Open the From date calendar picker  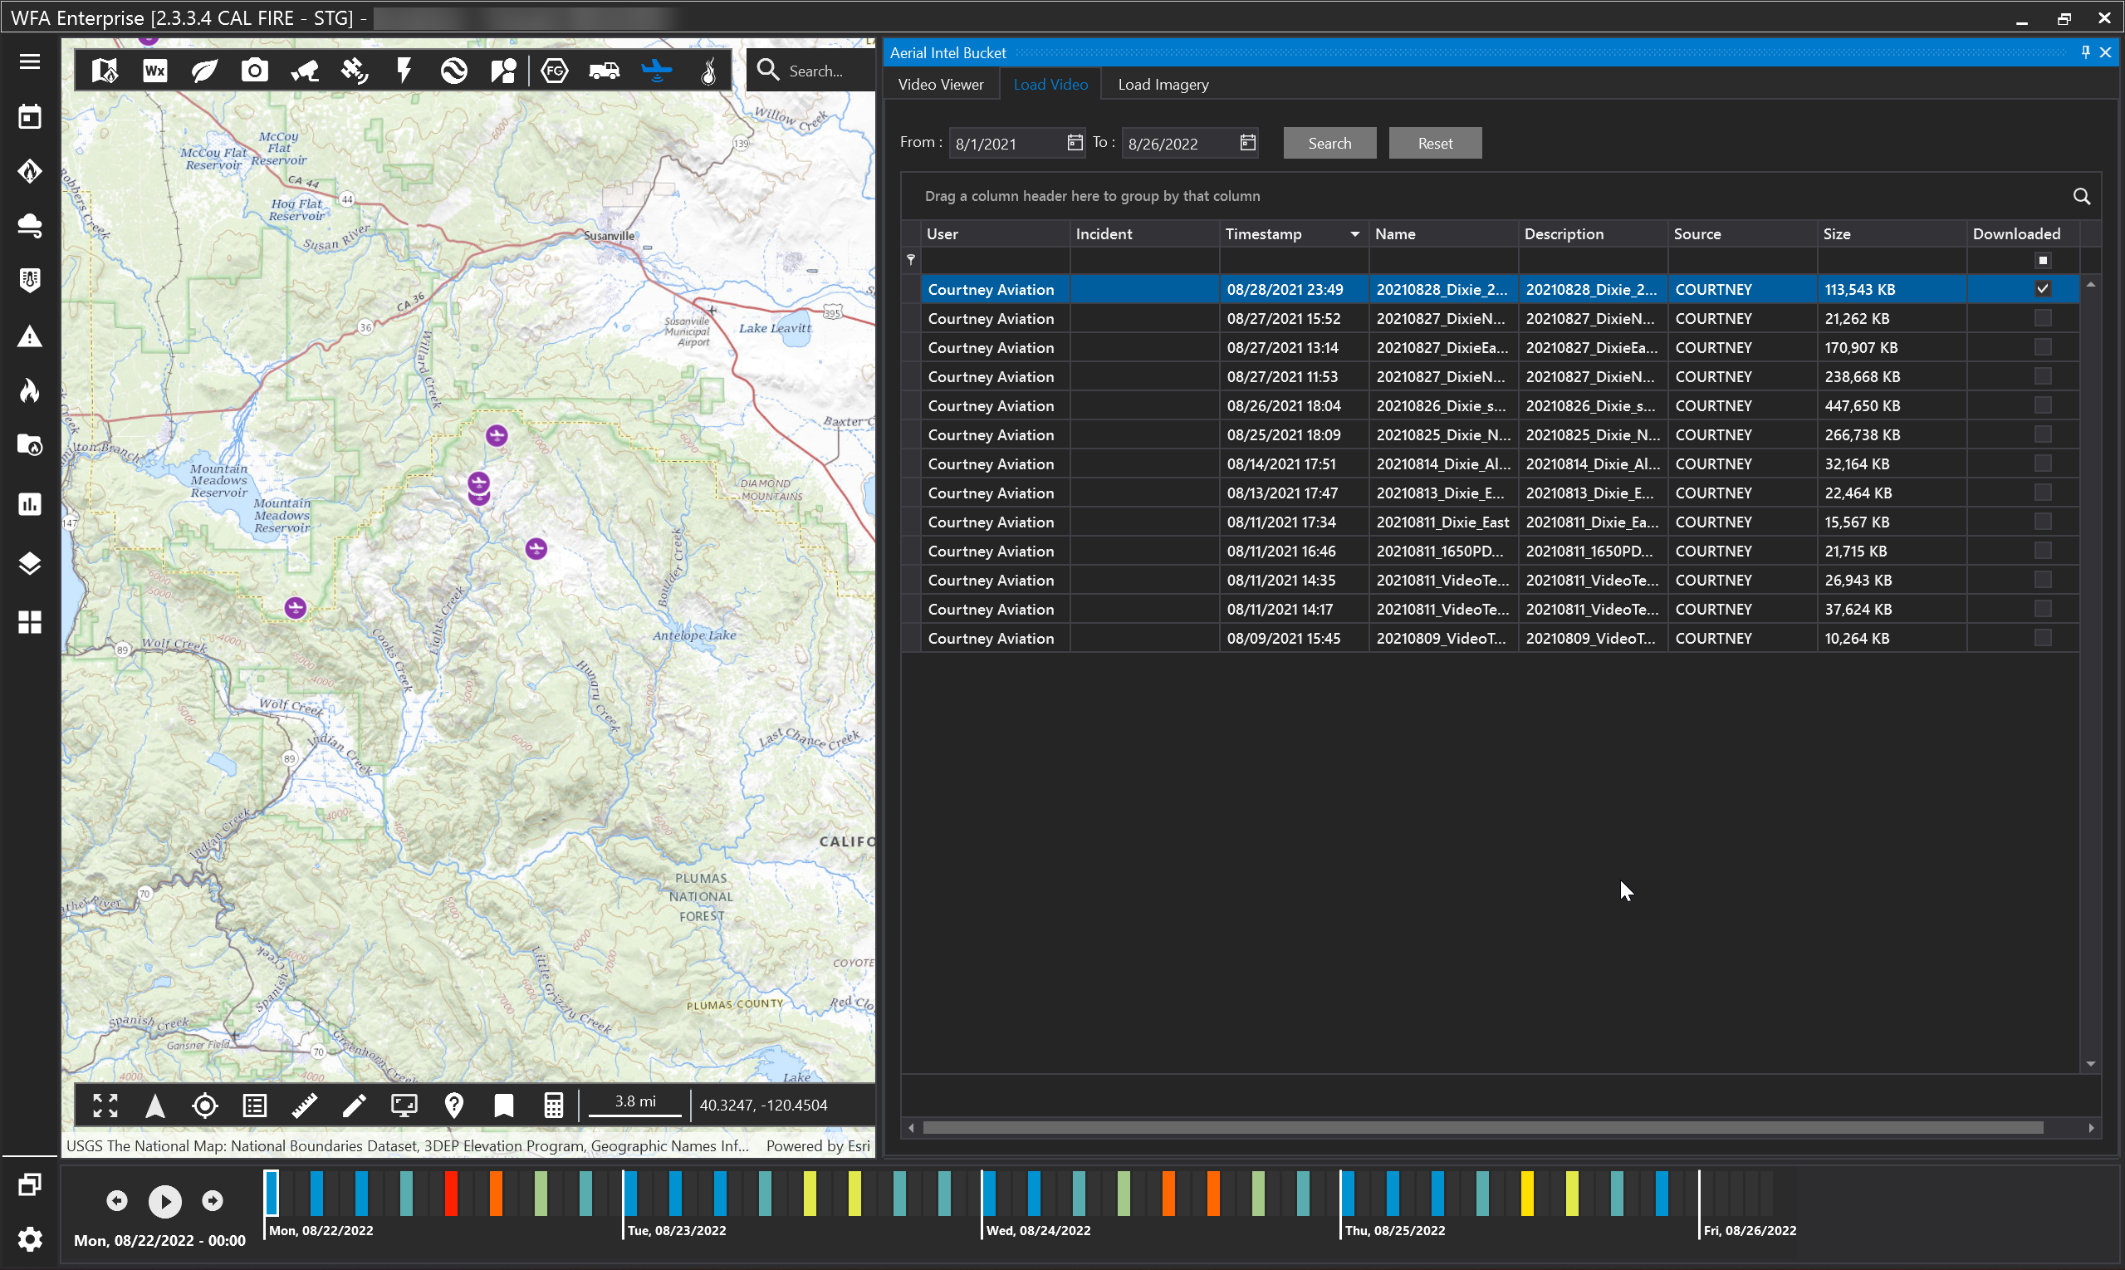1075,142
